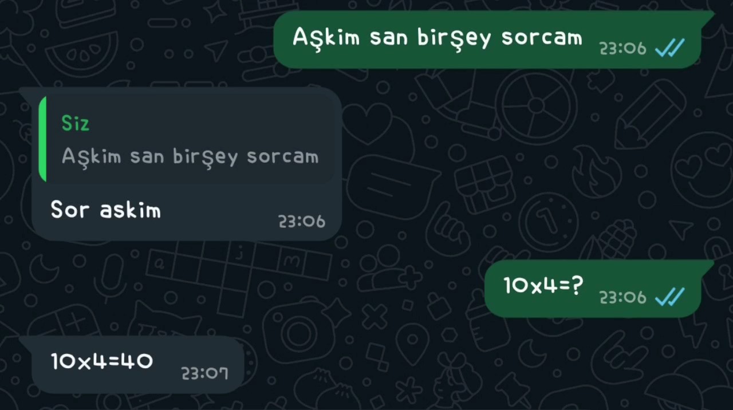The width and height of the screenshot is (733, 410).
Task: Select the "Sor askim" reply text
Action: click(105, 210)
